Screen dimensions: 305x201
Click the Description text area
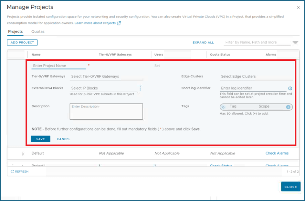pos(106,112)
